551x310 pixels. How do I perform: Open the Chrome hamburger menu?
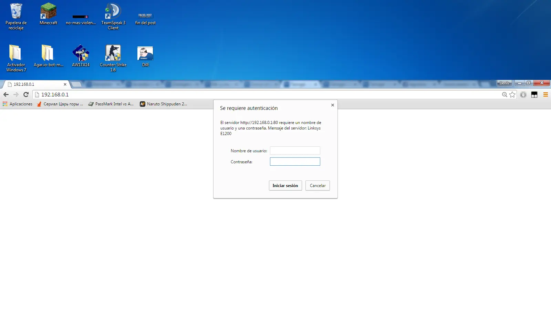pyautogui.click(x=545, y=95)
